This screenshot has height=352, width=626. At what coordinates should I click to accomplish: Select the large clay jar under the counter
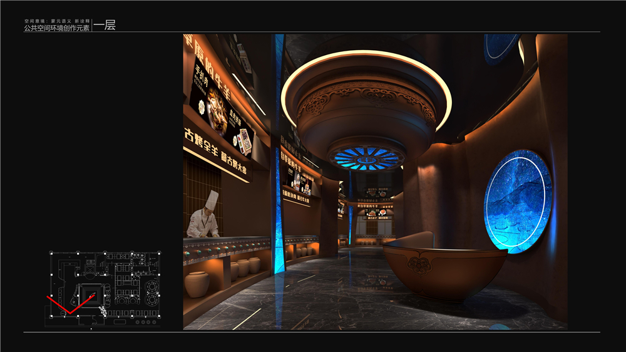coord(197,284)
